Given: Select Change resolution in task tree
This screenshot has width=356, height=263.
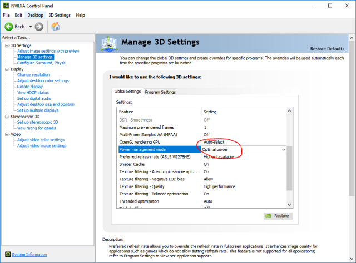Looking at the screenshot, I should pos(33,75).
